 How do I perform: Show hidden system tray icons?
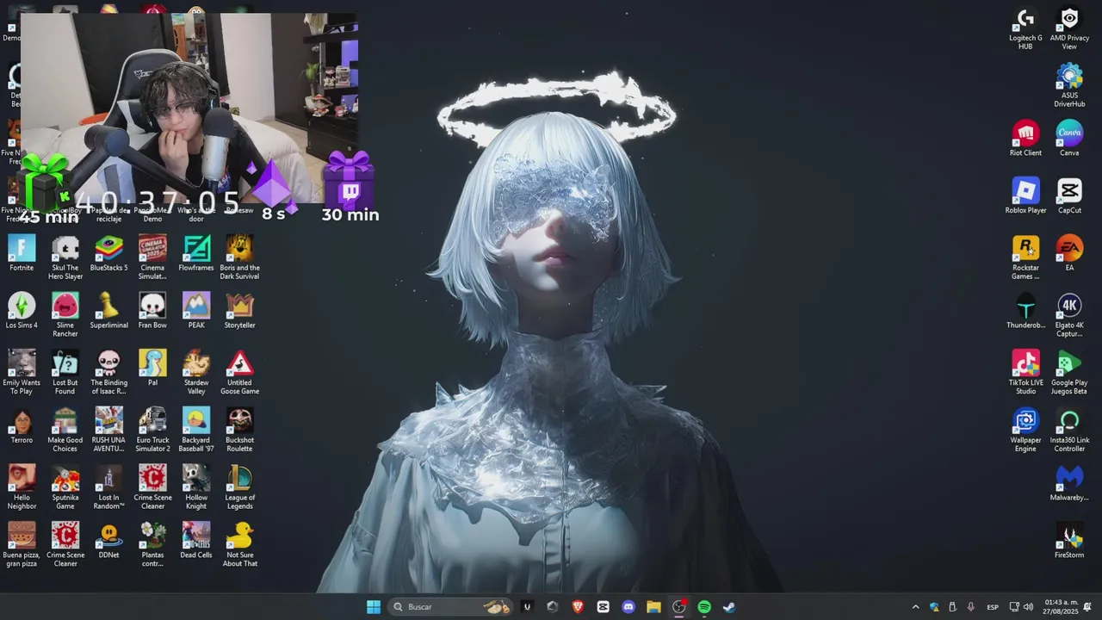(x=915, y=607)
